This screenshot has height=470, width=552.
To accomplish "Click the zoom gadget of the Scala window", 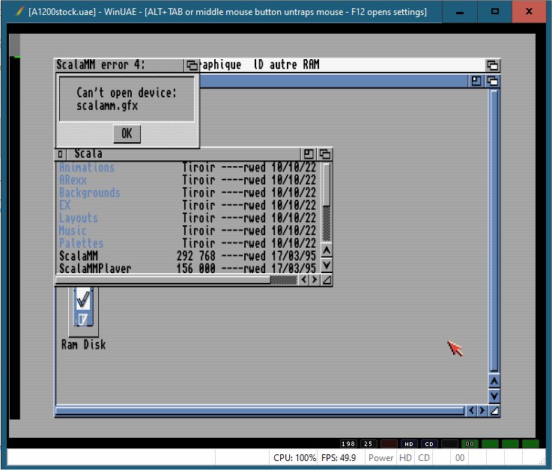I will (x=308, y=153).
